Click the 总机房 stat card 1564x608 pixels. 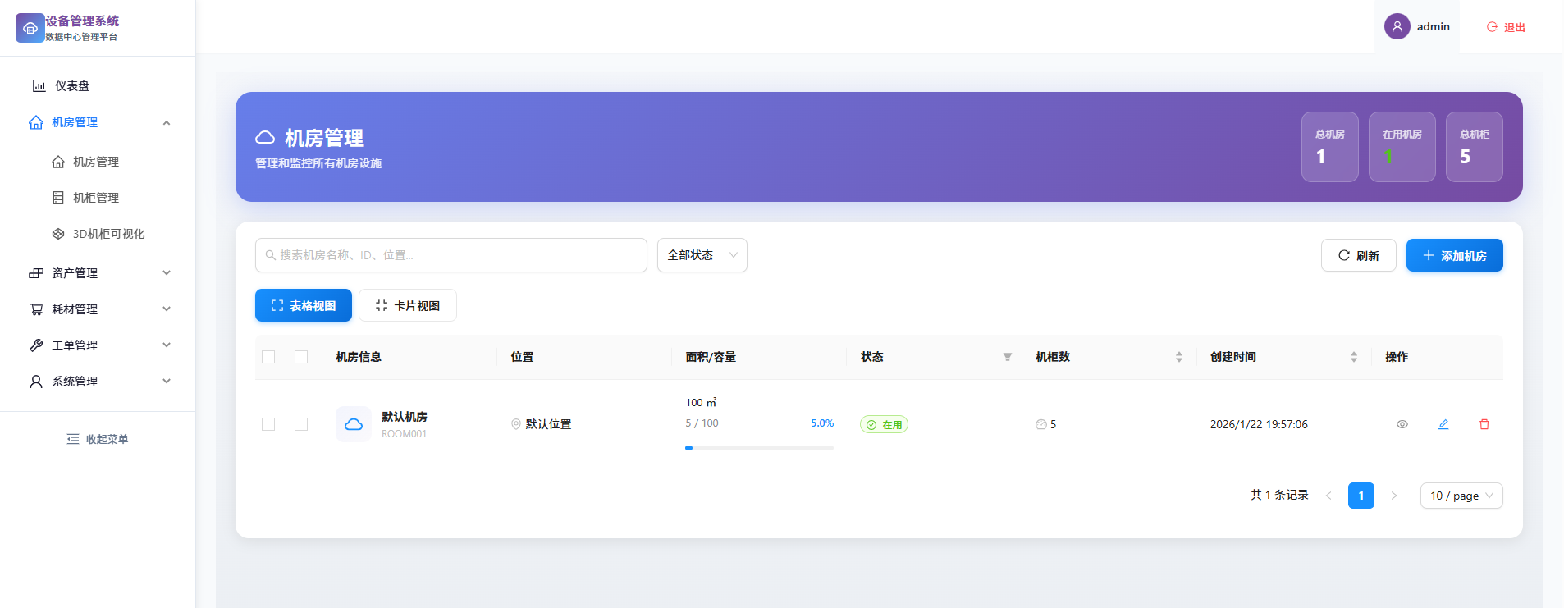[1330, 147]
